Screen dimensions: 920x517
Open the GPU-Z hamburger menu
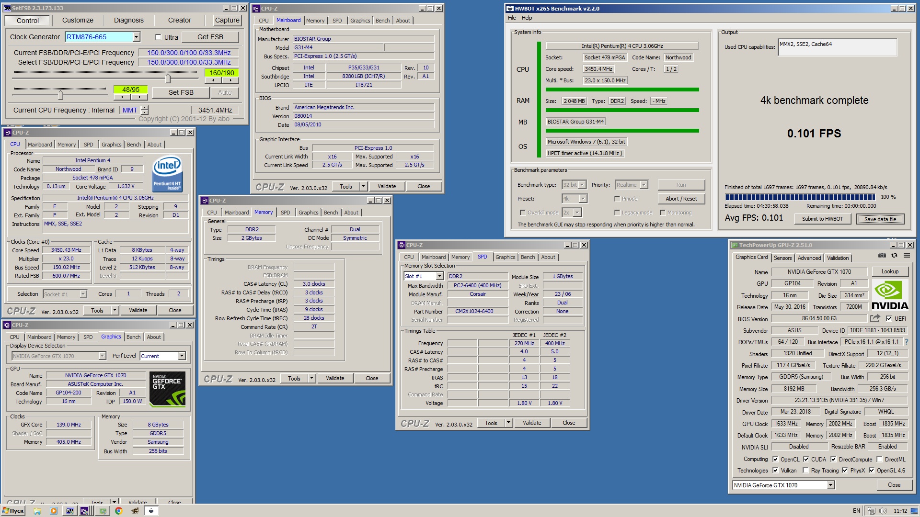pyautogui.click(x=907, y=256)
